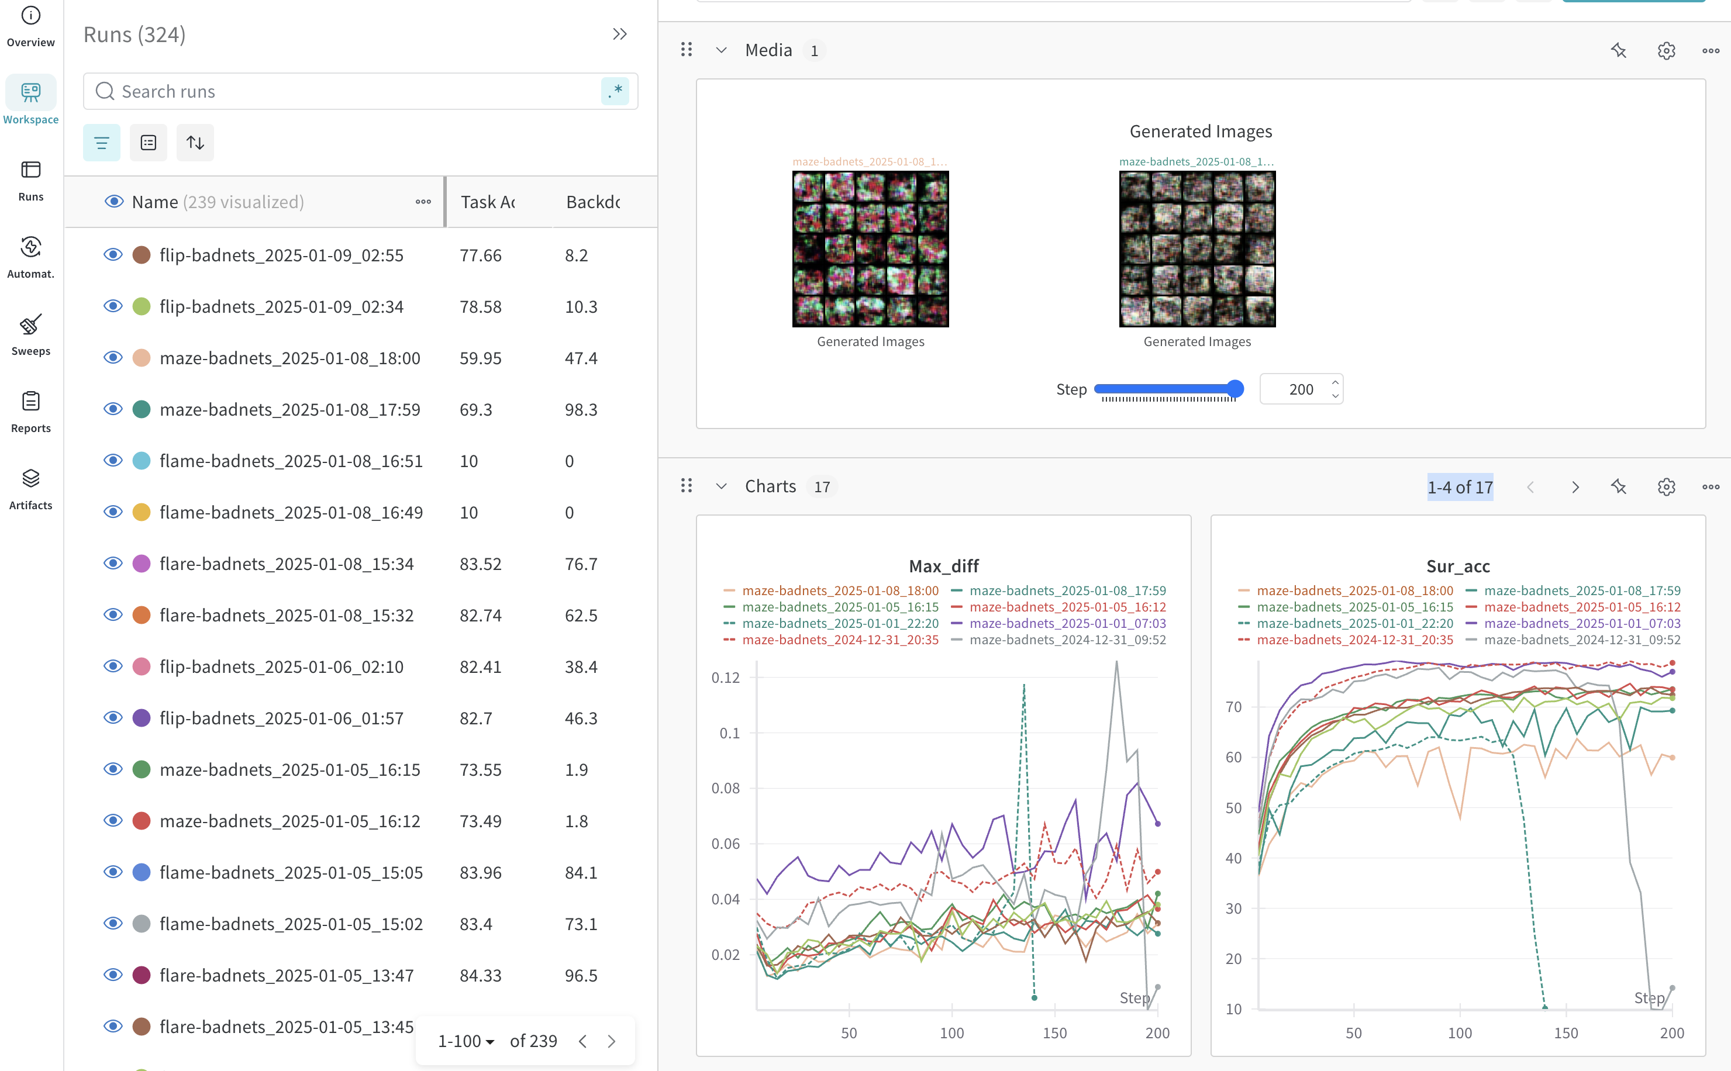Screen dimensions: 1731x1071
Task: Open the Artifacts section
Action: 30,489
